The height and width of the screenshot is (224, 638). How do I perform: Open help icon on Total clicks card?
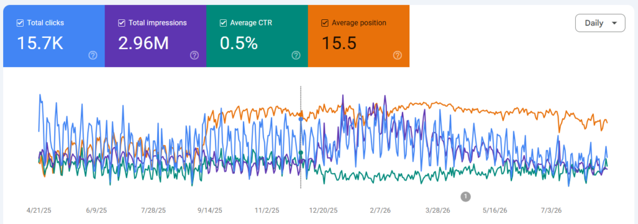[93, 55]
